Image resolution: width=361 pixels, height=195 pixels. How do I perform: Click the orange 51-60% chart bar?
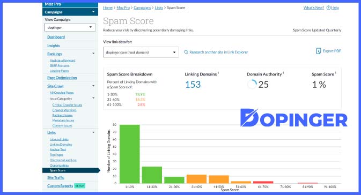point(241,182)
